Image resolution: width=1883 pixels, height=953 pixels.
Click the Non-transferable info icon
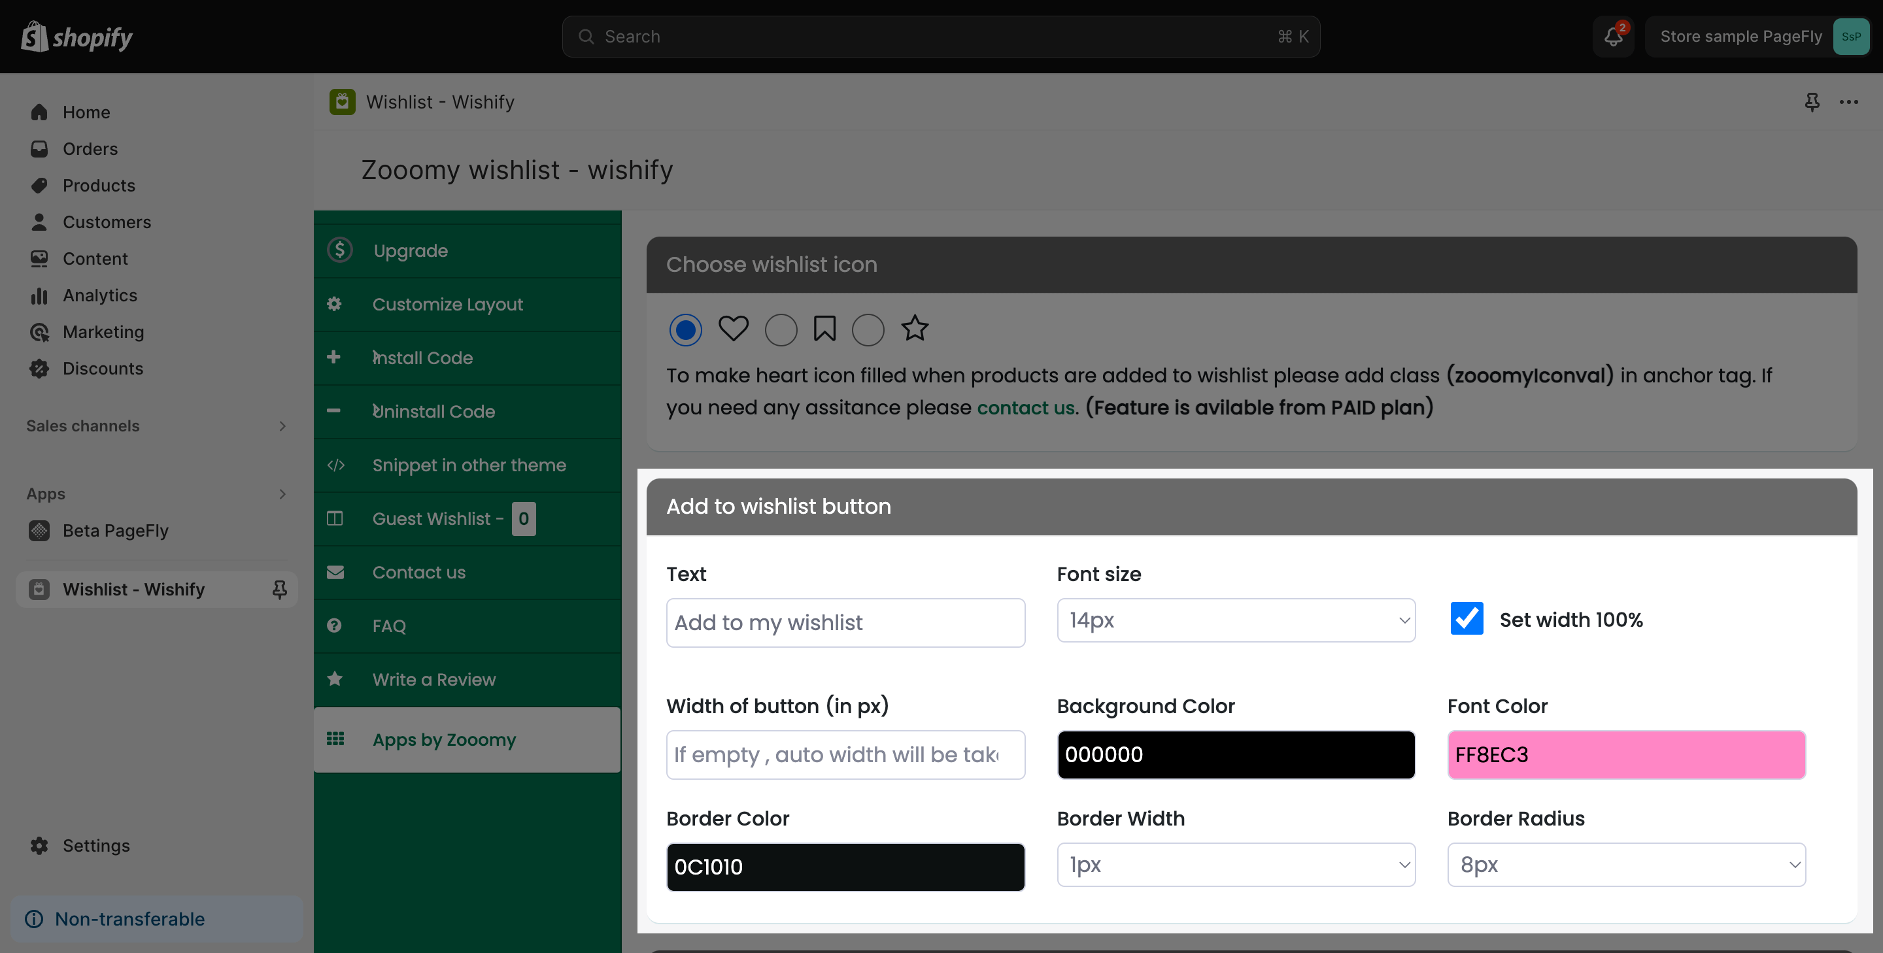(x=35, y=918)
